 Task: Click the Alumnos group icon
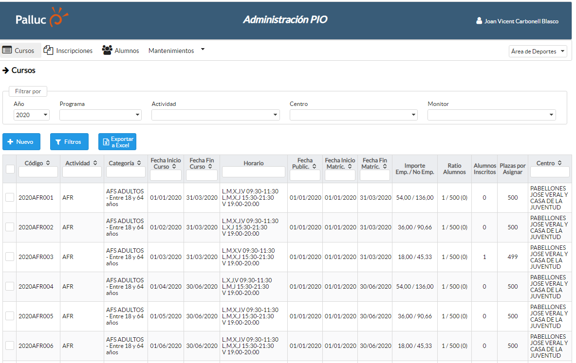point(107,50)
